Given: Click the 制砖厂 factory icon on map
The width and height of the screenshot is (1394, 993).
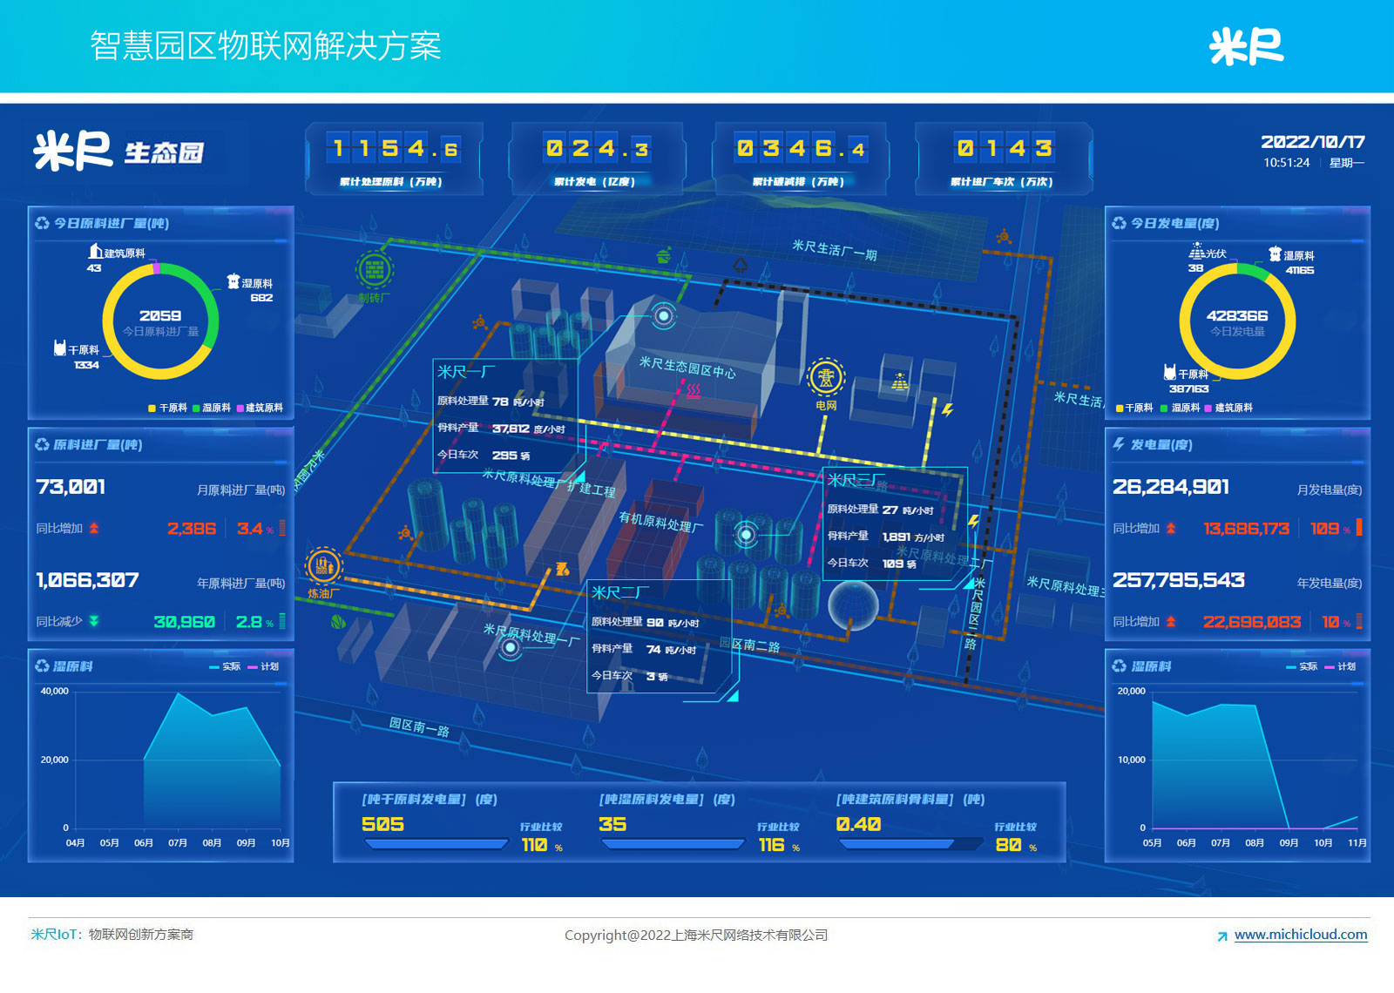Looking at the screenshot, I should (374, 269).
